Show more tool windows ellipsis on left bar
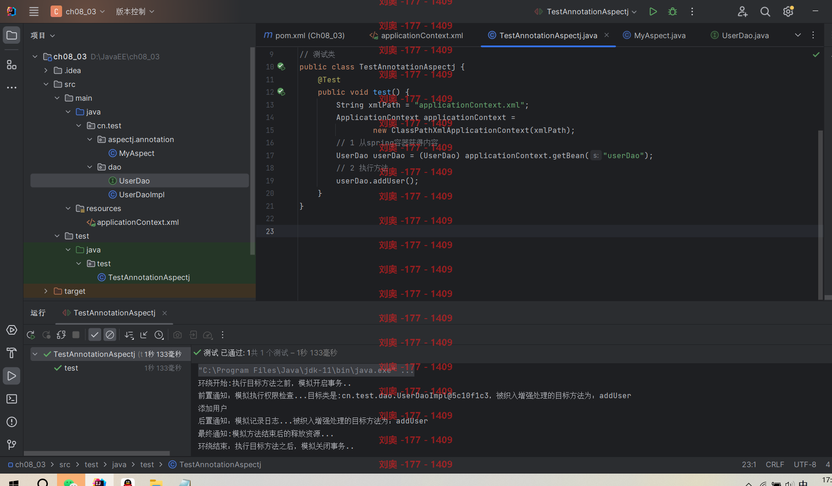This screenshot has height=486, width=832. tap(11, 87)
